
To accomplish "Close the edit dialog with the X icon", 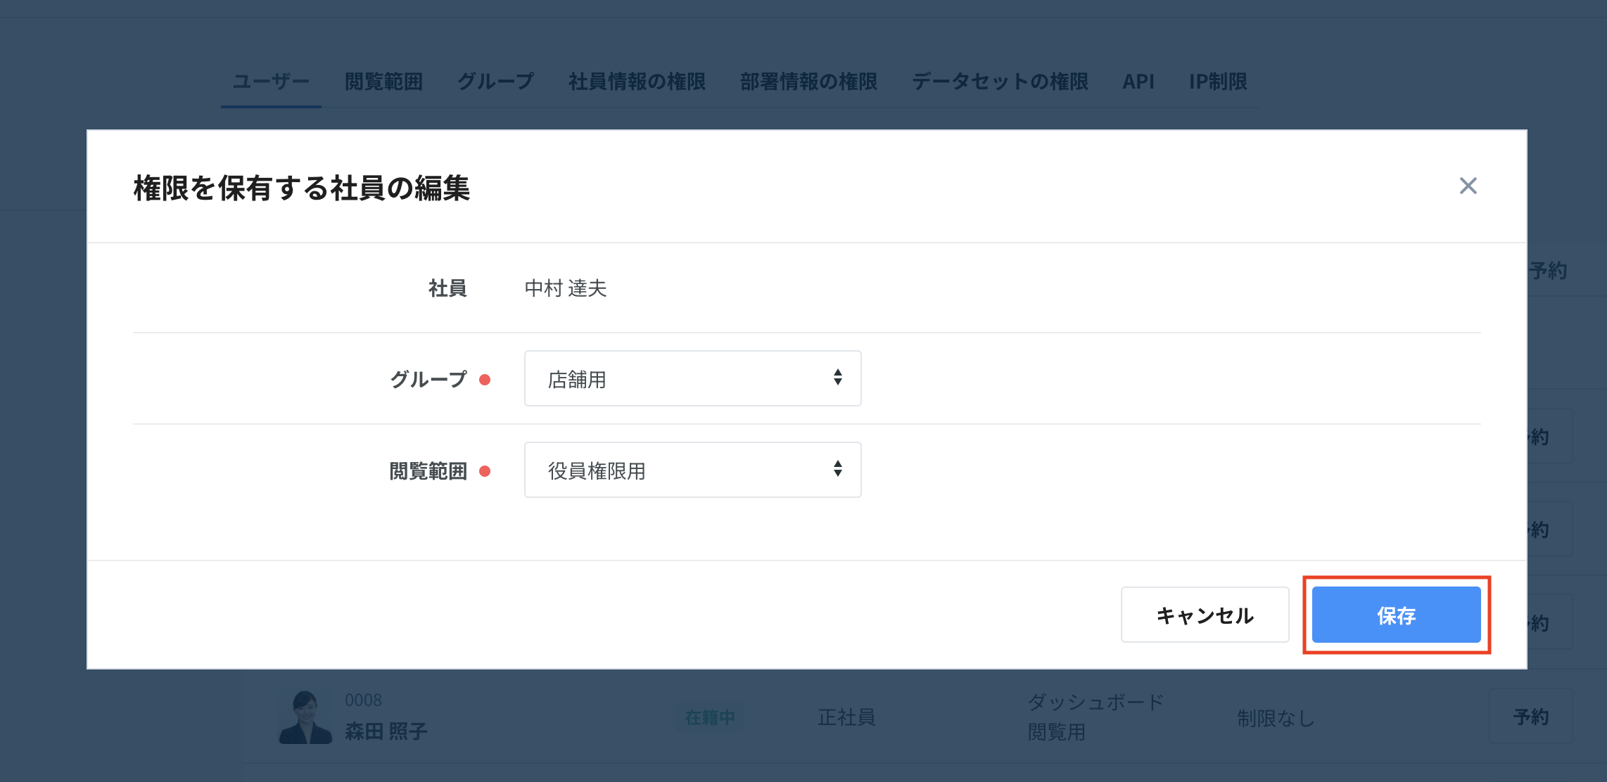I will [1468, 186].
